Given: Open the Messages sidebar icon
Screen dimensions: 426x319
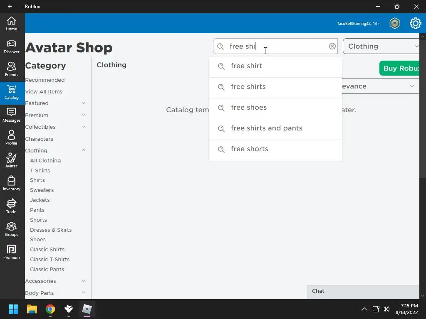Looking at the screenshot, I should point(11,115).
